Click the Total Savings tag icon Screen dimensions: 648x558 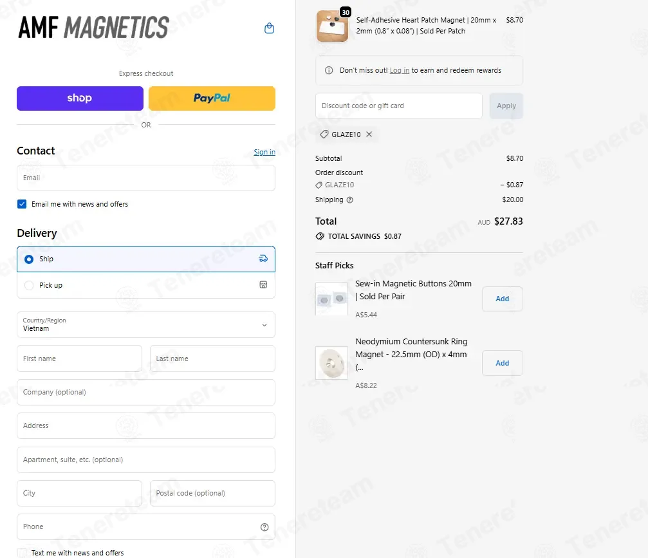(320, 236)
